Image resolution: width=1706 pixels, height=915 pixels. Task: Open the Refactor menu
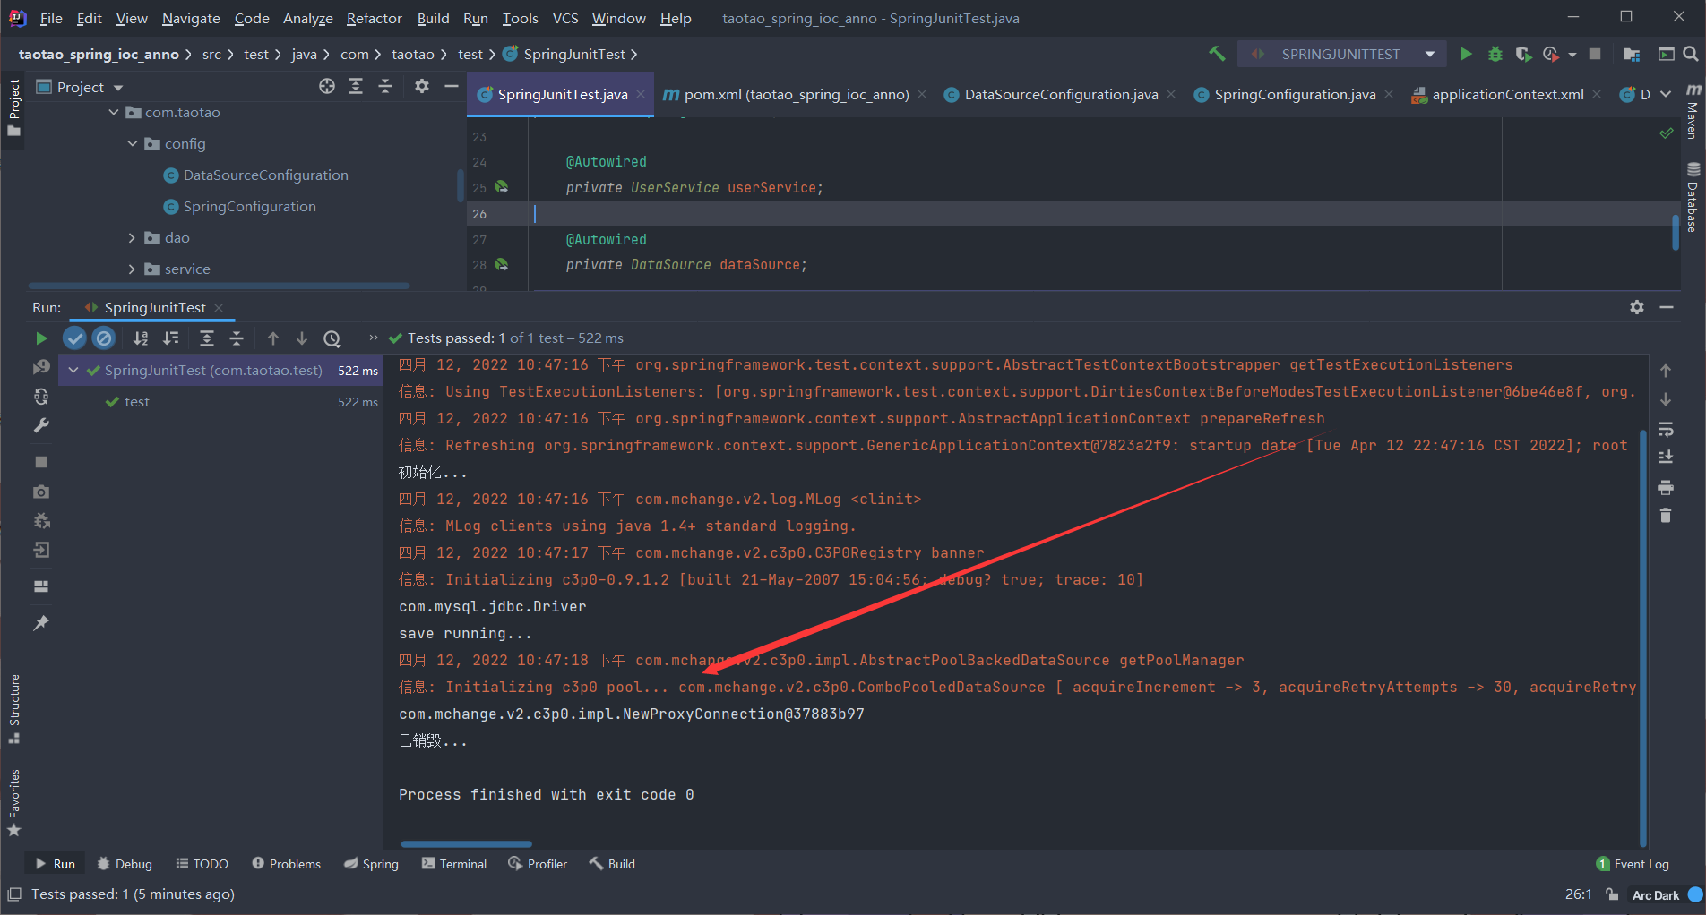pyautogui.click(x=375, y=18)
